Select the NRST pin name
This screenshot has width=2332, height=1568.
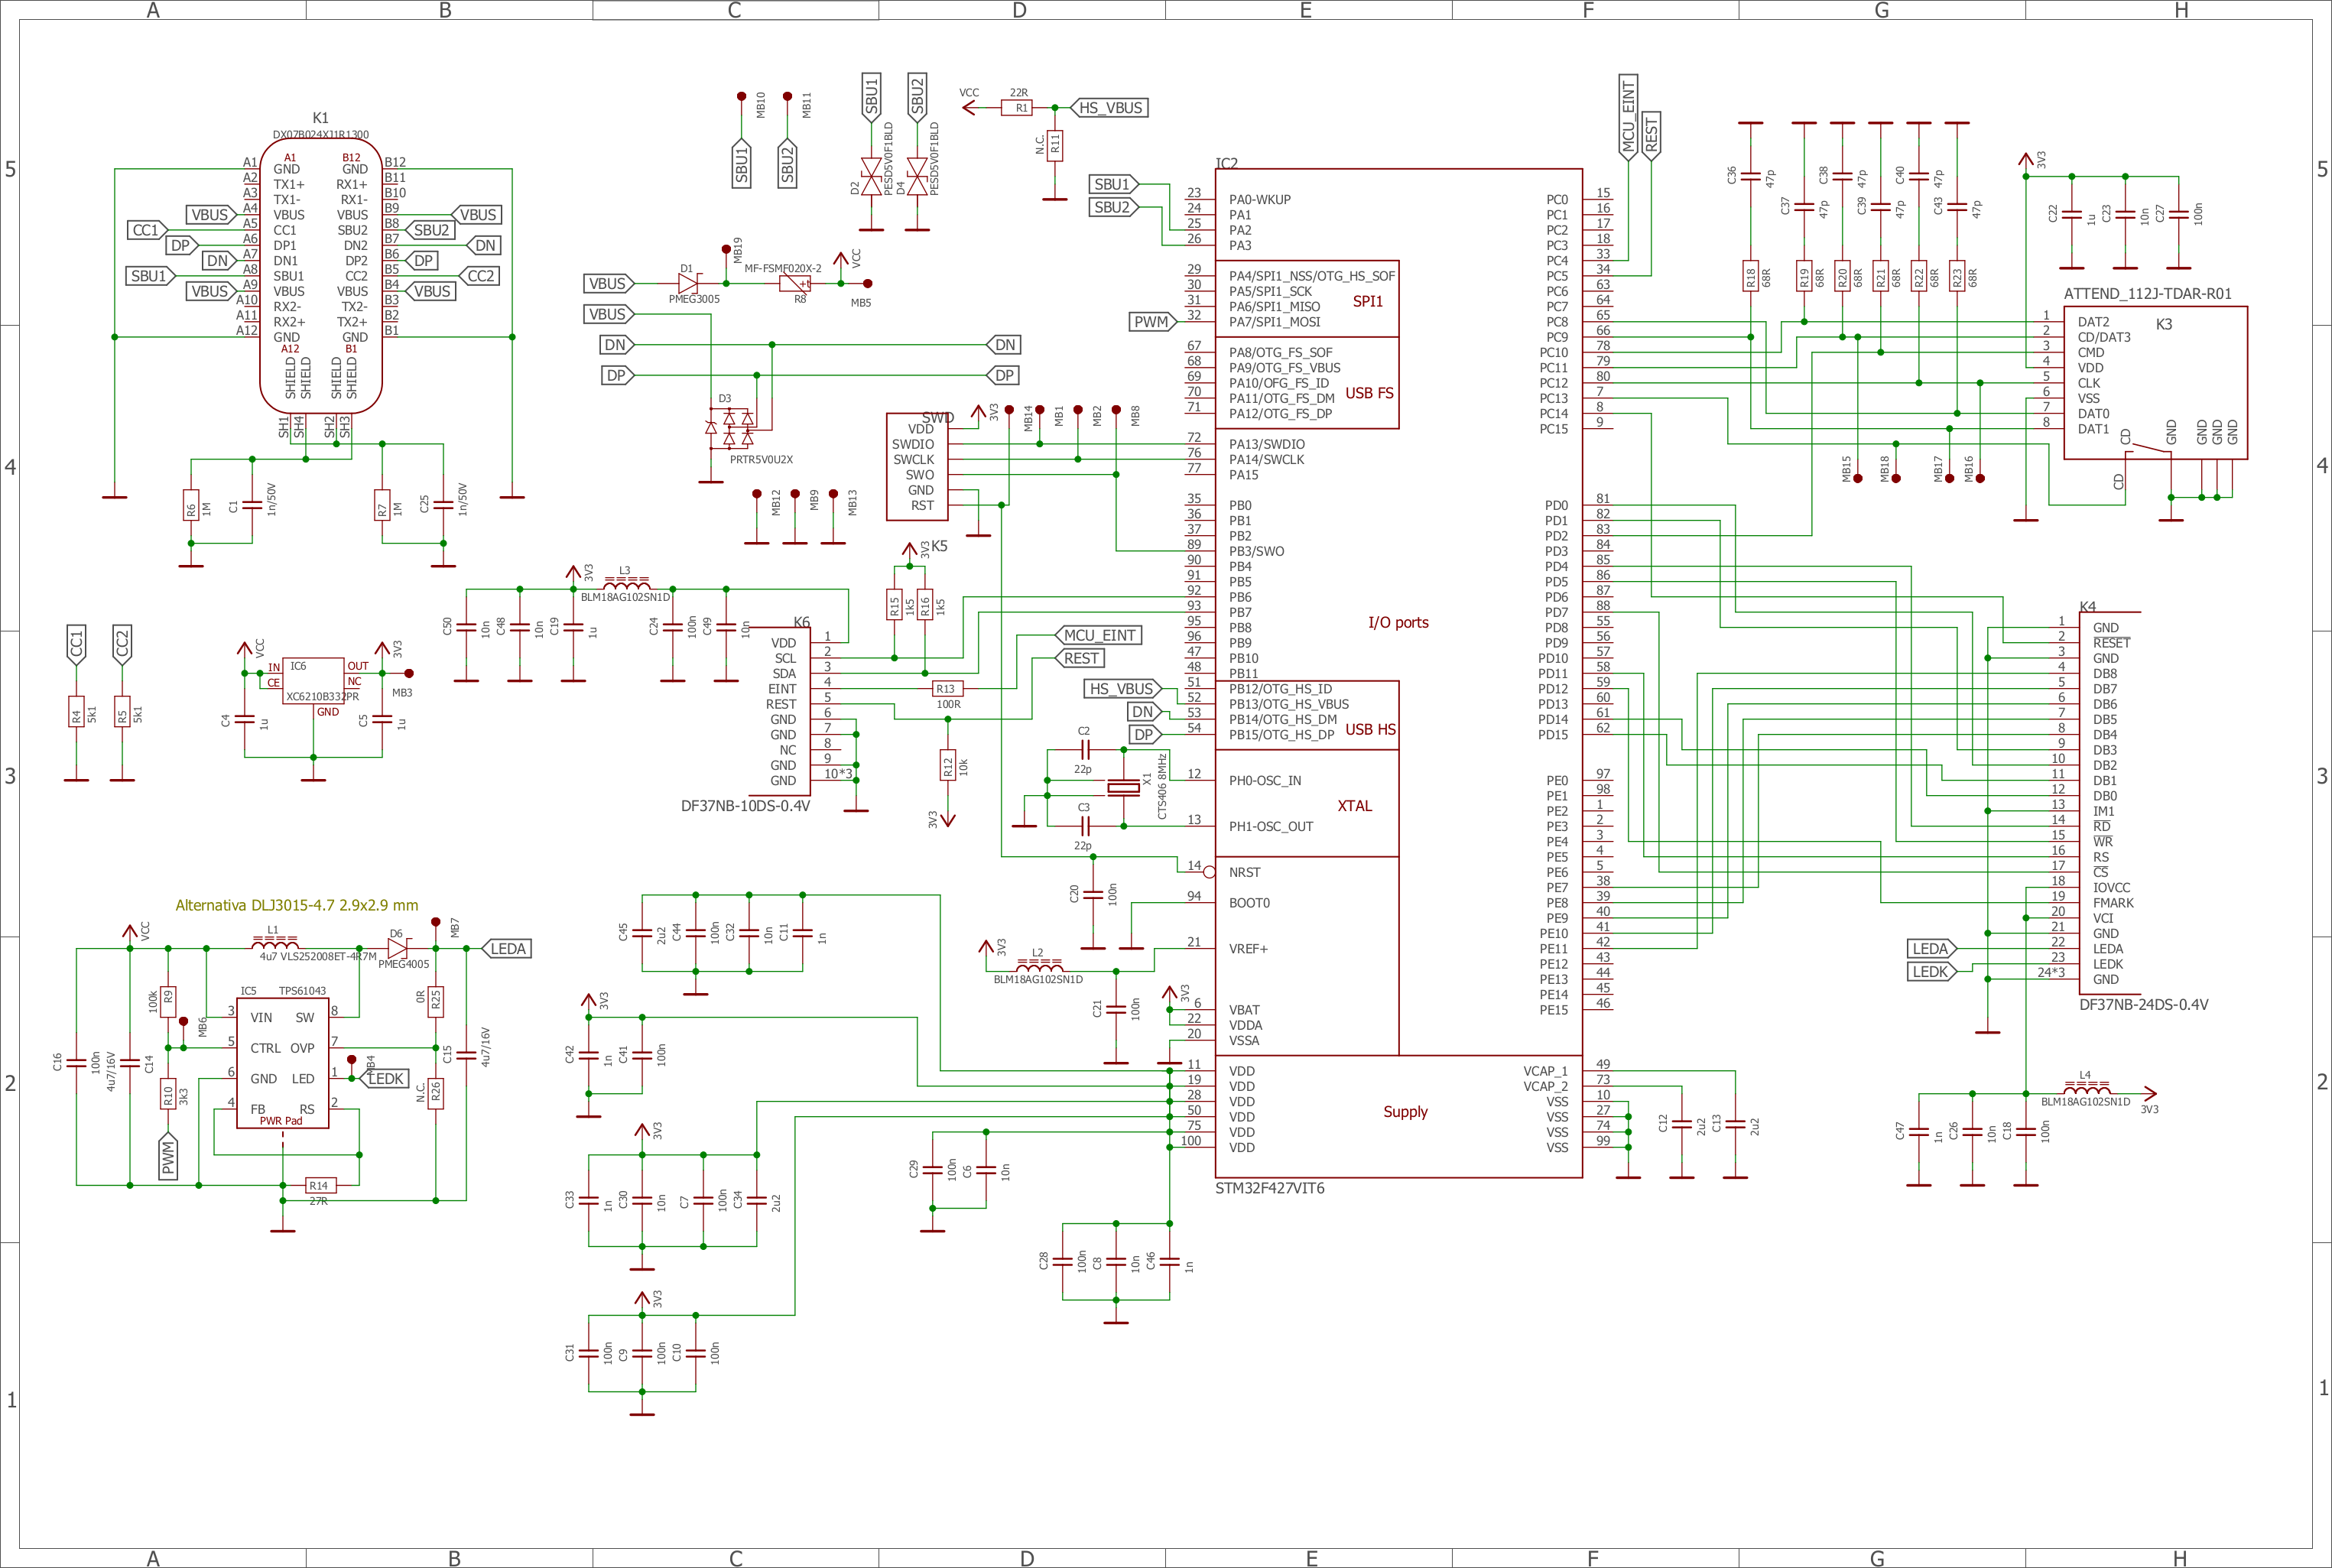point(1245,873)
